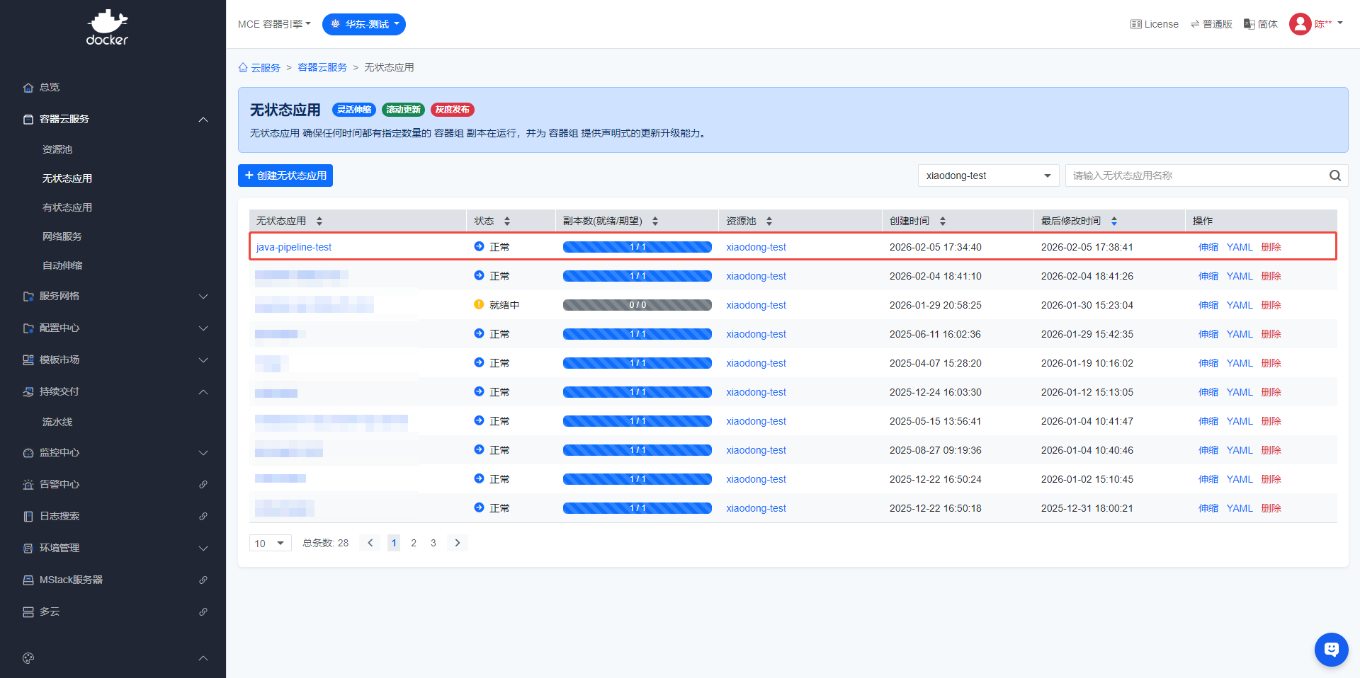Open 流水线 under 持续交付
Viewport: 1360px width, 678px height.
pyautogui.click(x=57, y=422)
